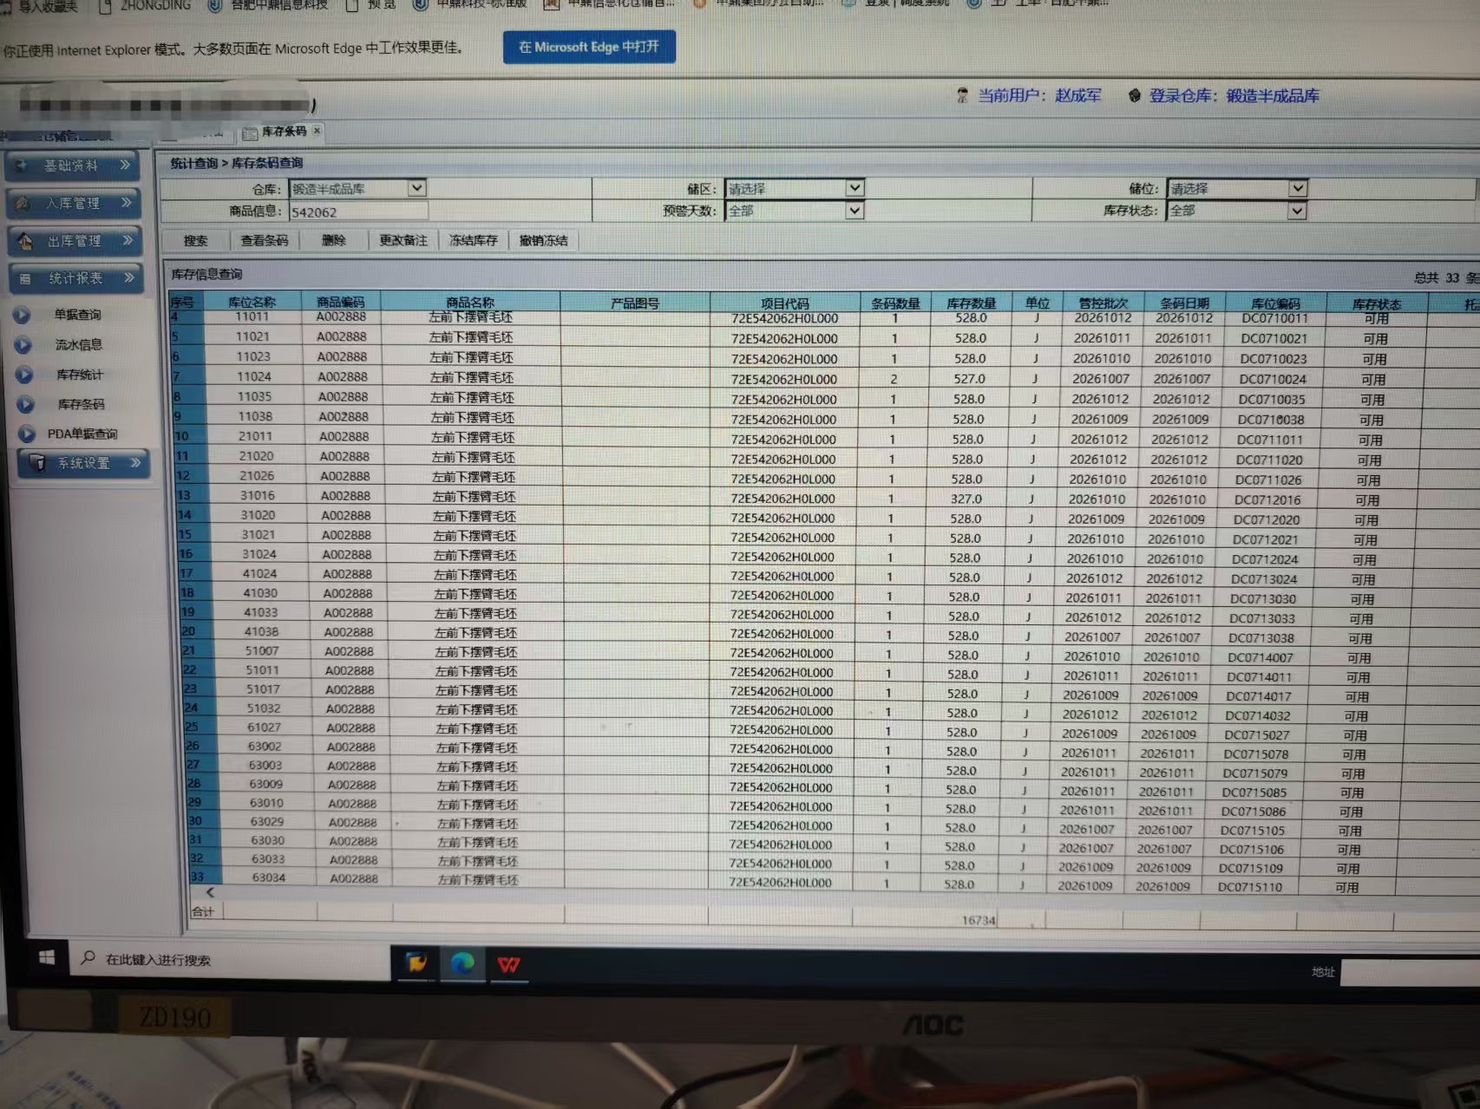Open 库存统计 report
Screen dimensions: 1480x1109
(x=79, y=375)
